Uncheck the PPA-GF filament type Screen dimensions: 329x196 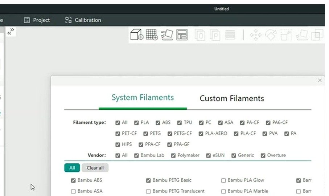[169, 144]
